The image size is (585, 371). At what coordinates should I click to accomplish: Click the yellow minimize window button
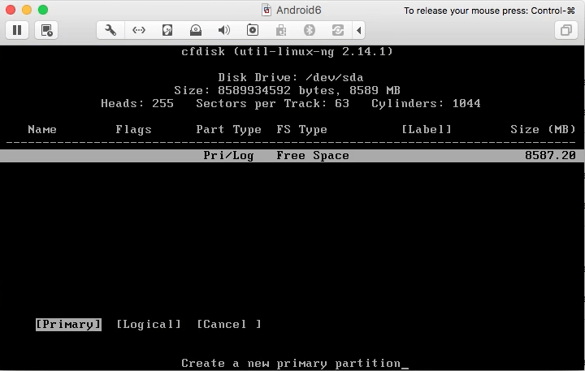pyautogui.click(x=27, y=10)
